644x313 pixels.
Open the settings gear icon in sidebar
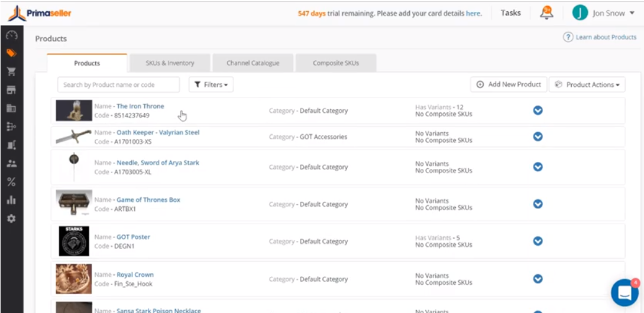tap(11, 219)
